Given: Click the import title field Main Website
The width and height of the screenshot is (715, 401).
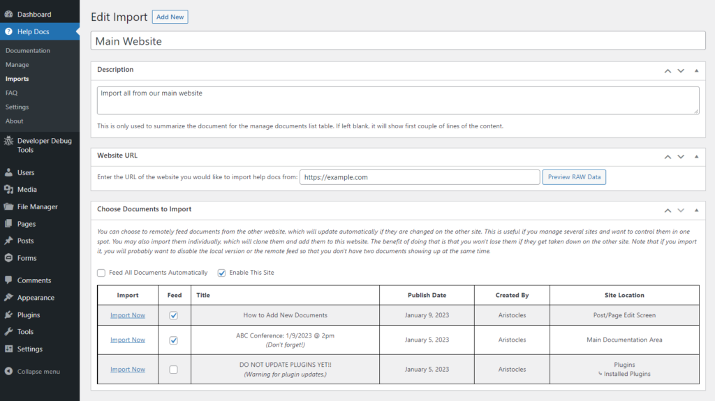Looking at the screenshot, I should 398,41.
